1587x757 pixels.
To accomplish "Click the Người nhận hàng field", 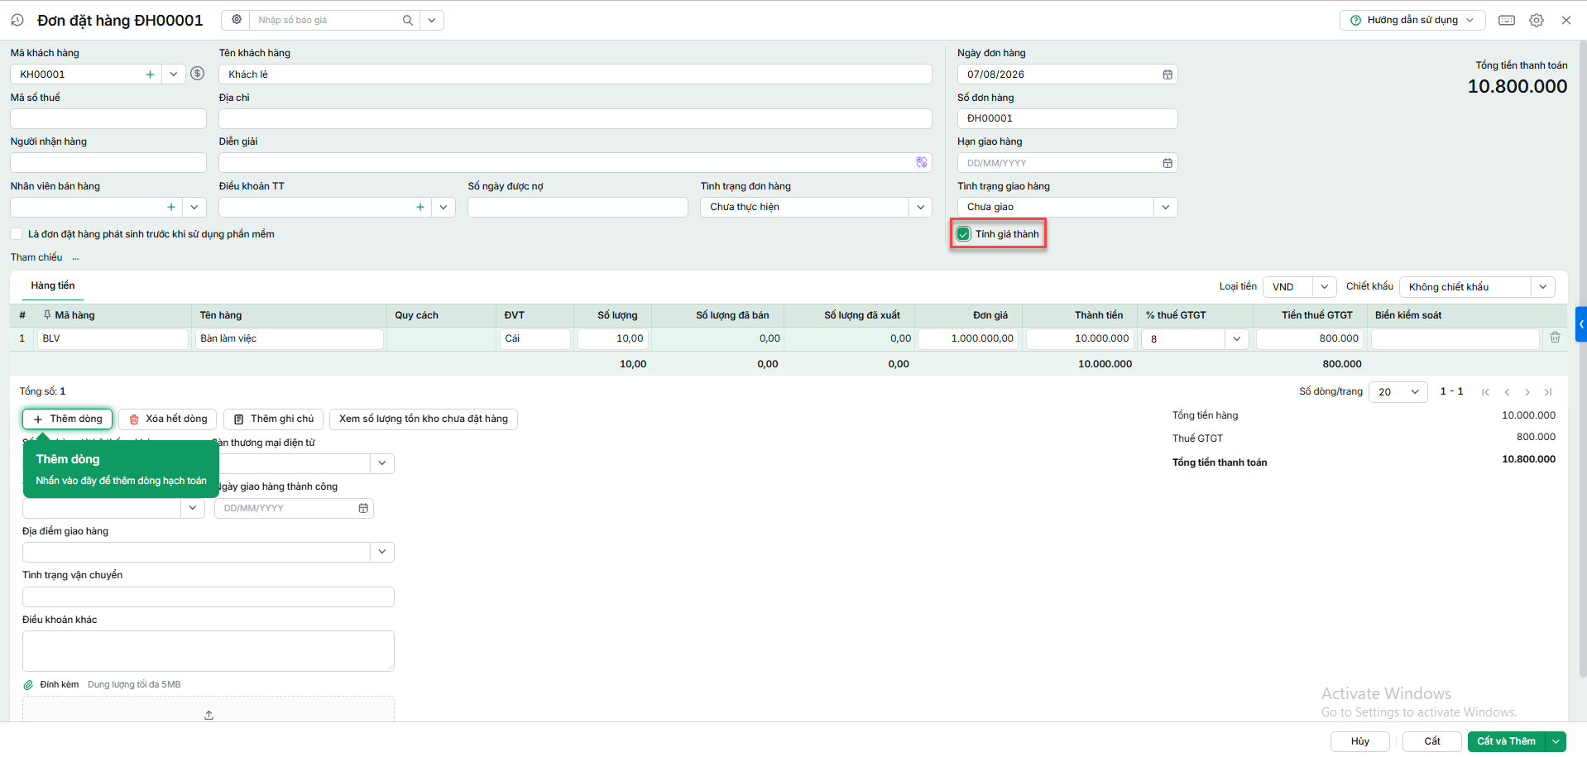I will pyautogui.click(x=108, y=162).
